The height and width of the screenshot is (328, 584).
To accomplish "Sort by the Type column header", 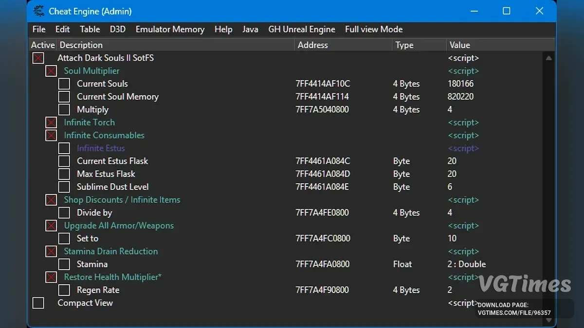I will pyautogui.click(x=420, y=45).
